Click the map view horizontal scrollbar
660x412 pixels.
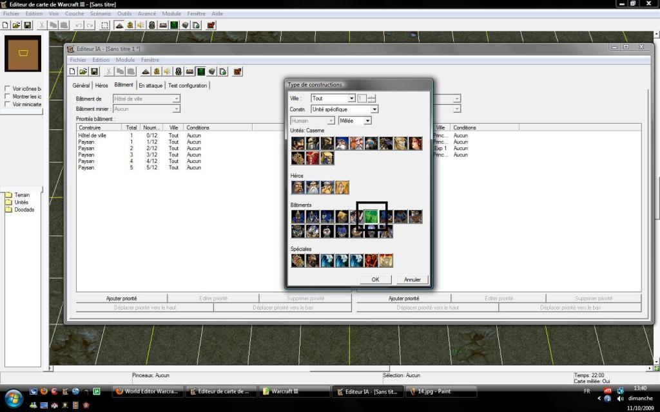tap(351, 369)
